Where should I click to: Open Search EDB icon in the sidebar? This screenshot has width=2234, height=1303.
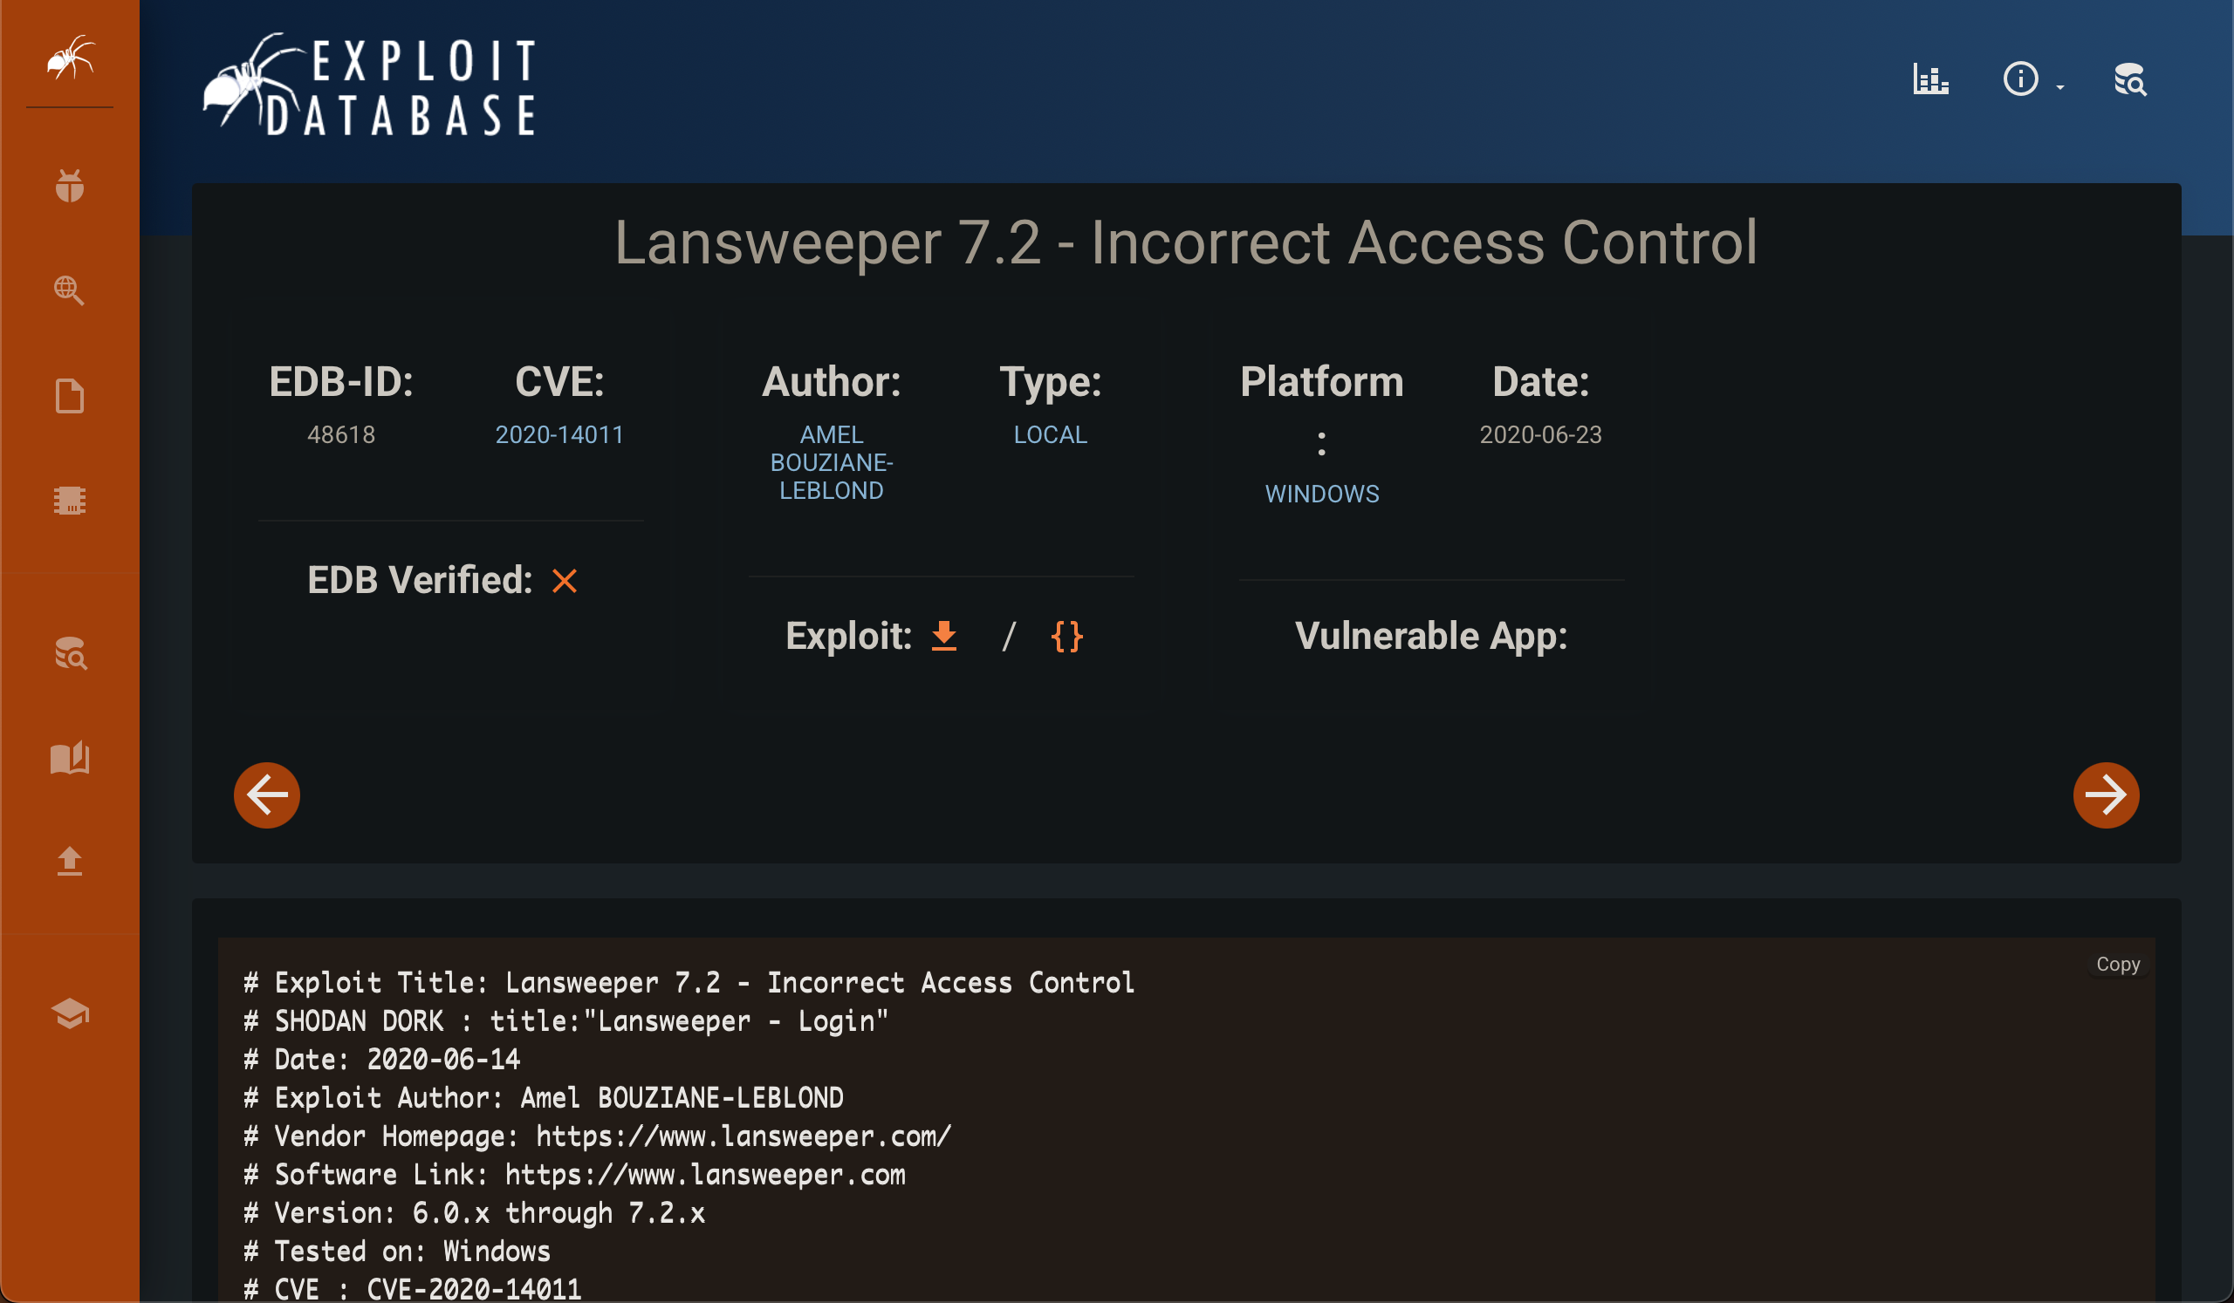69,654
